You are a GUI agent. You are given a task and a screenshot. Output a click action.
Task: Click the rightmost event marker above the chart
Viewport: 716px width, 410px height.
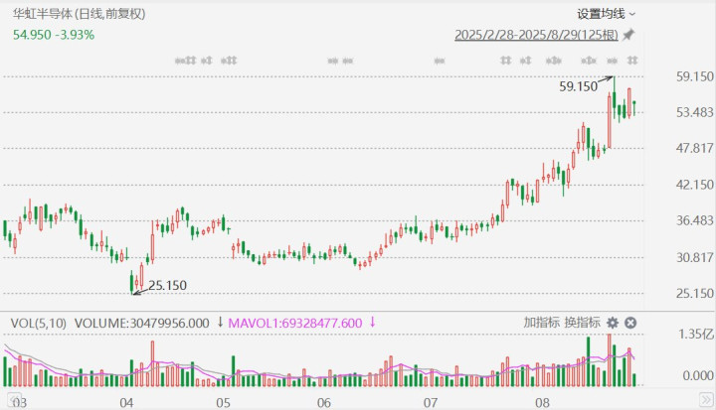[631, 62]
